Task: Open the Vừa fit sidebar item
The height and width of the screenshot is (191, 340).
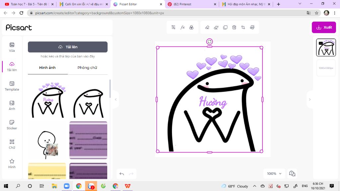Action: coord(12,47)
